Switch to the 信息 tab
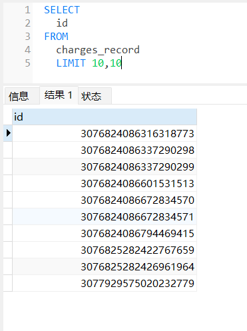This screenshot has height=331, width=247. (22, 97)
